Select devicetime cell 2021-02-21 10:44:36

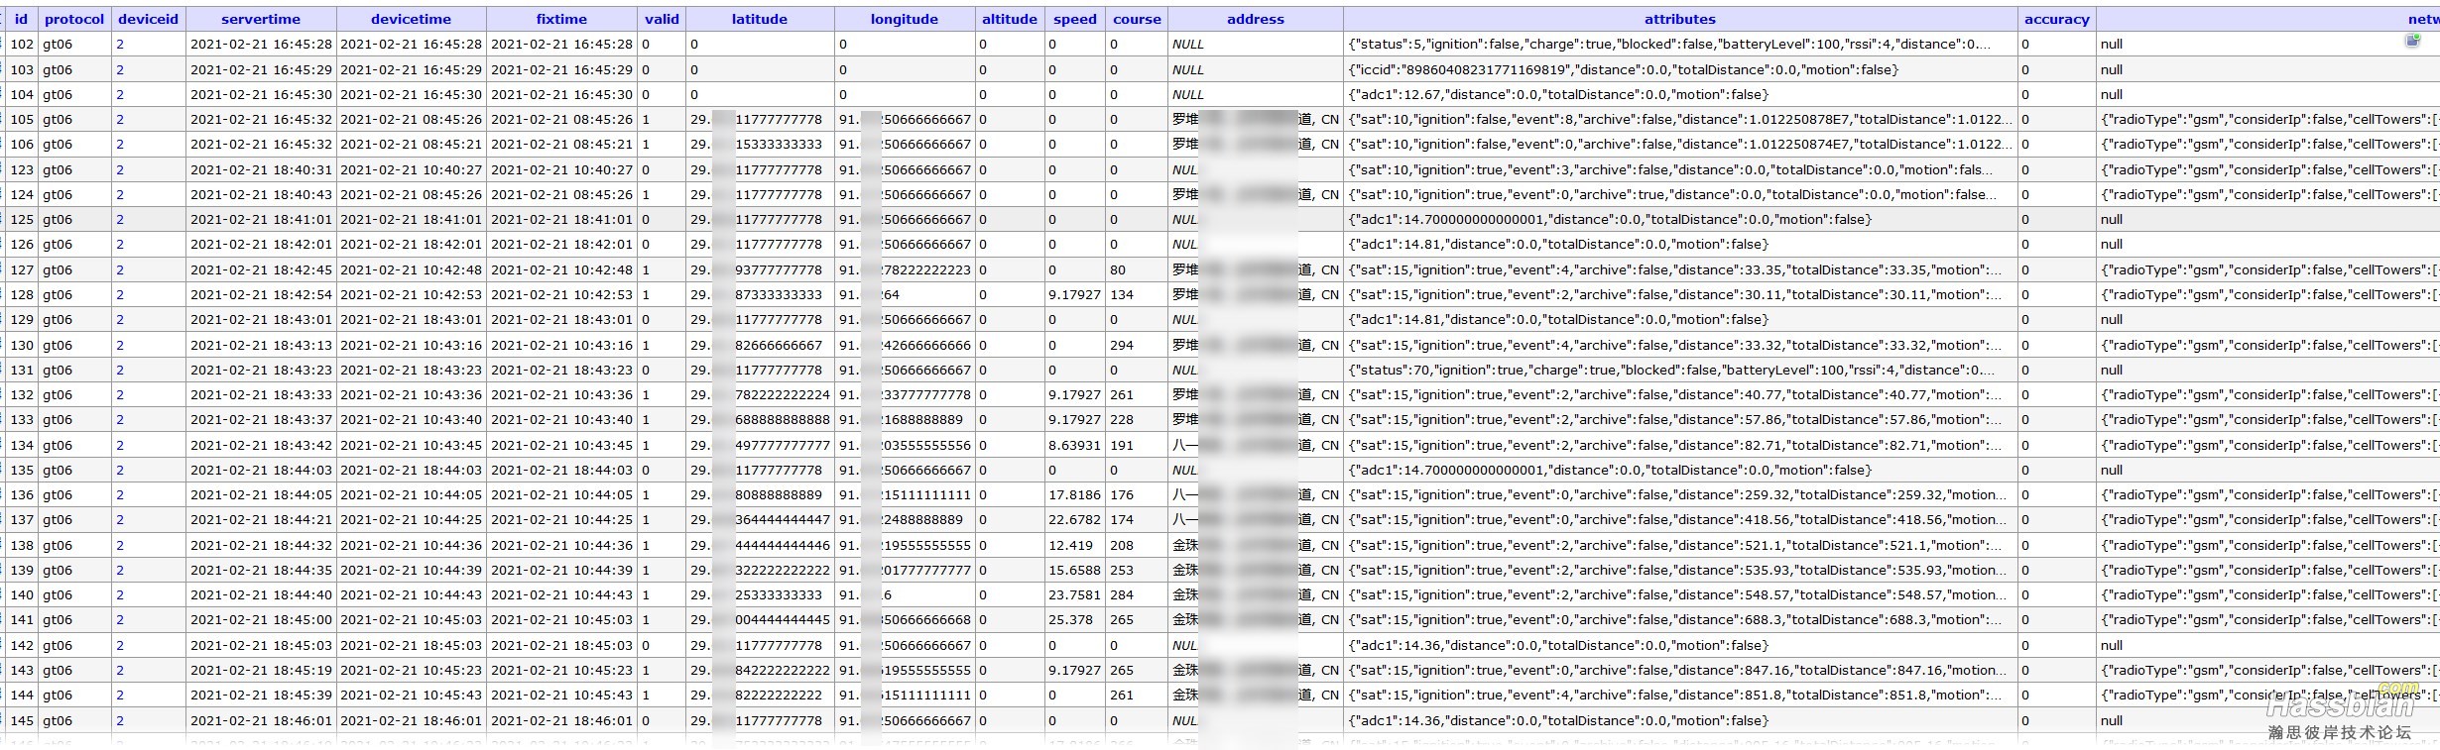tap(412, 546)
